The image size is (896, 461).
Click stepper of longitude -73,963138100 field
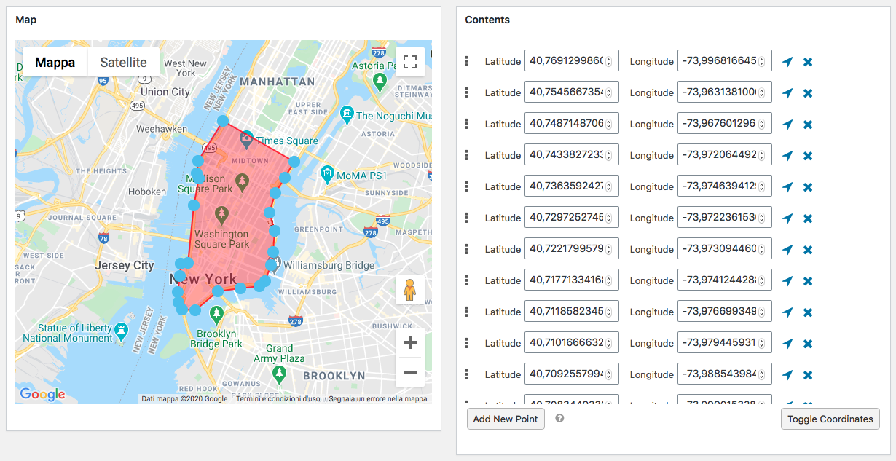[x=761, y=92]
